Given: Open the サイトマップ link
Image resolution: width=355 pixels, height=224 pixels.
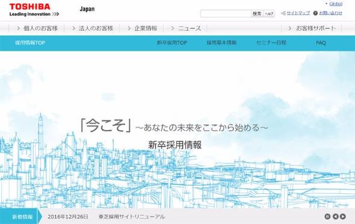Looking at the screenshot, I should tap(298, 13).
